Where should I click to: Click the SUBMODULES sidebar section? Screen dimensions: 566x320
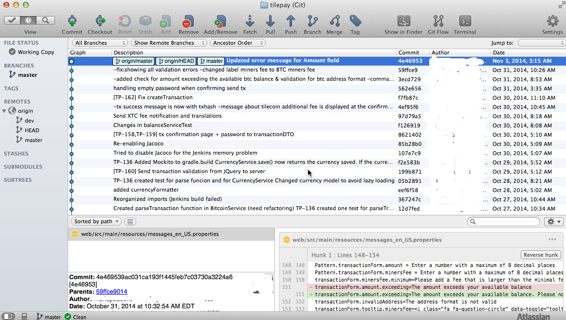point(23,167)
